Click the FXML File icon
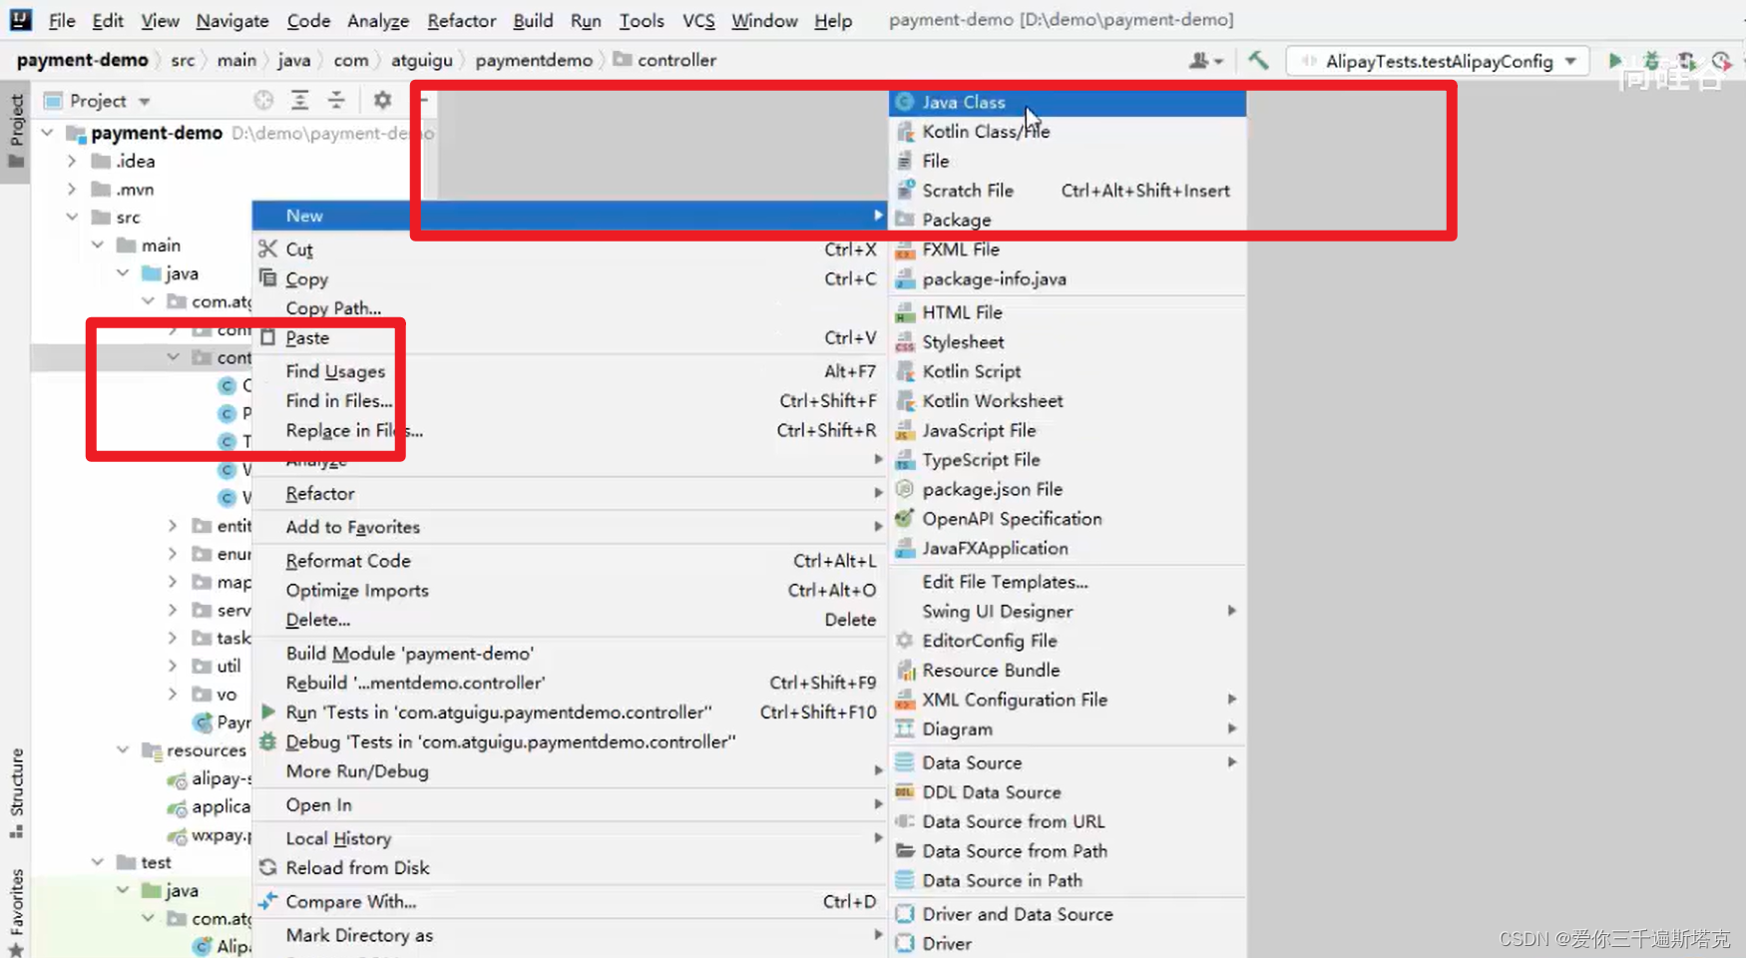 pos(905,249)
